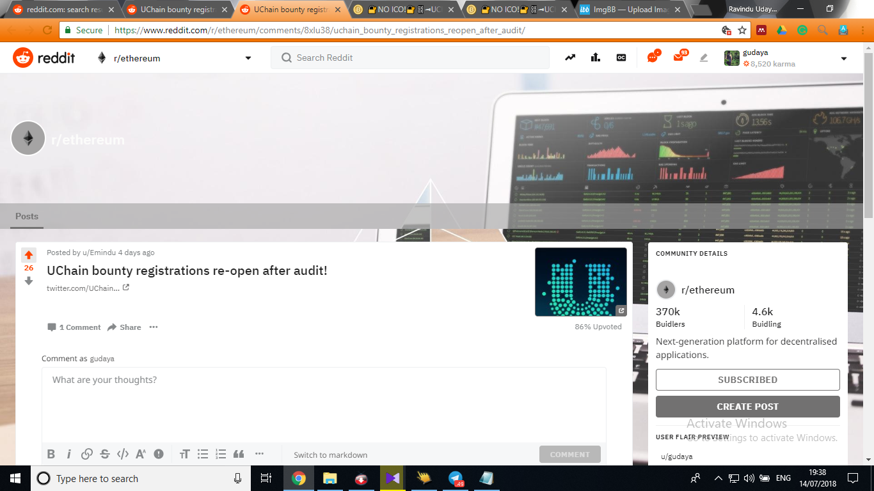Insert a numbered list
The height and width of the screenshot is (491, 874).
tap(221, 455)
